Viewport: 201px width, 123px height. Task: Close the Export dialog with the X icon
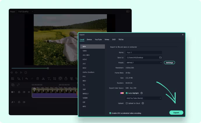click(183, 35)
